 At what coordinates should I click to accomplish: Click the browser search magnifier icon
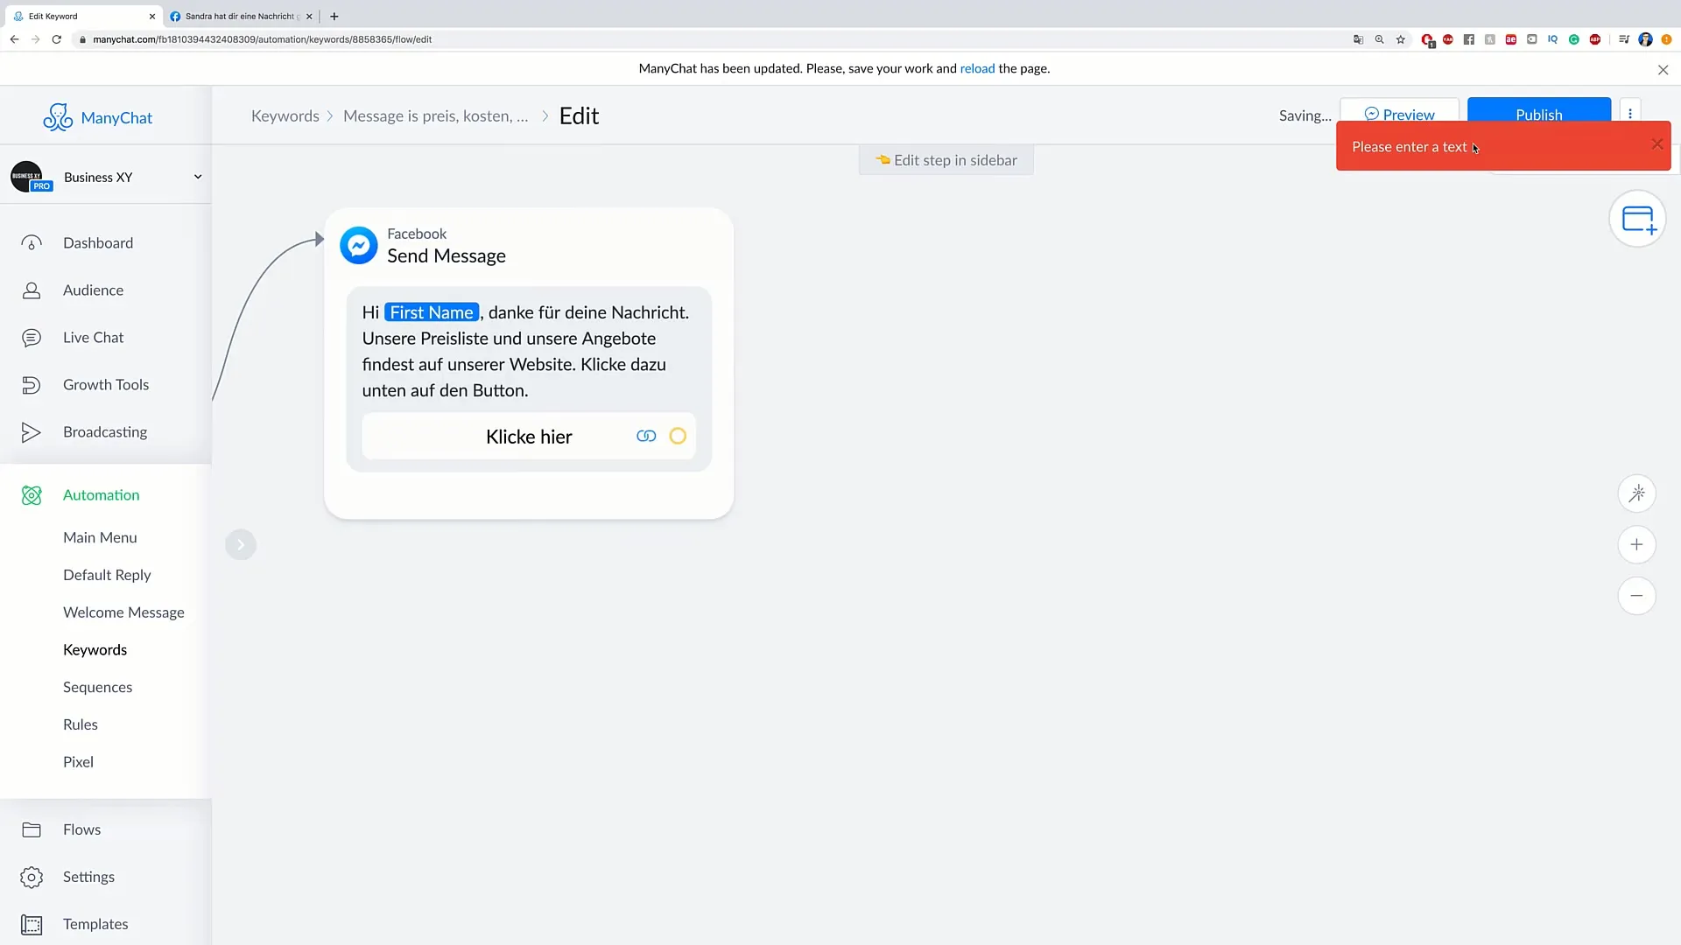tap(1380, 39)
